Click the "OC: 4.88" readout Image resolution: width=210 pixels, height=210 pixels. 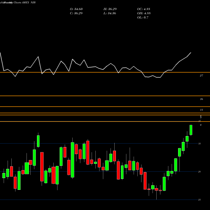pos(144,9)
